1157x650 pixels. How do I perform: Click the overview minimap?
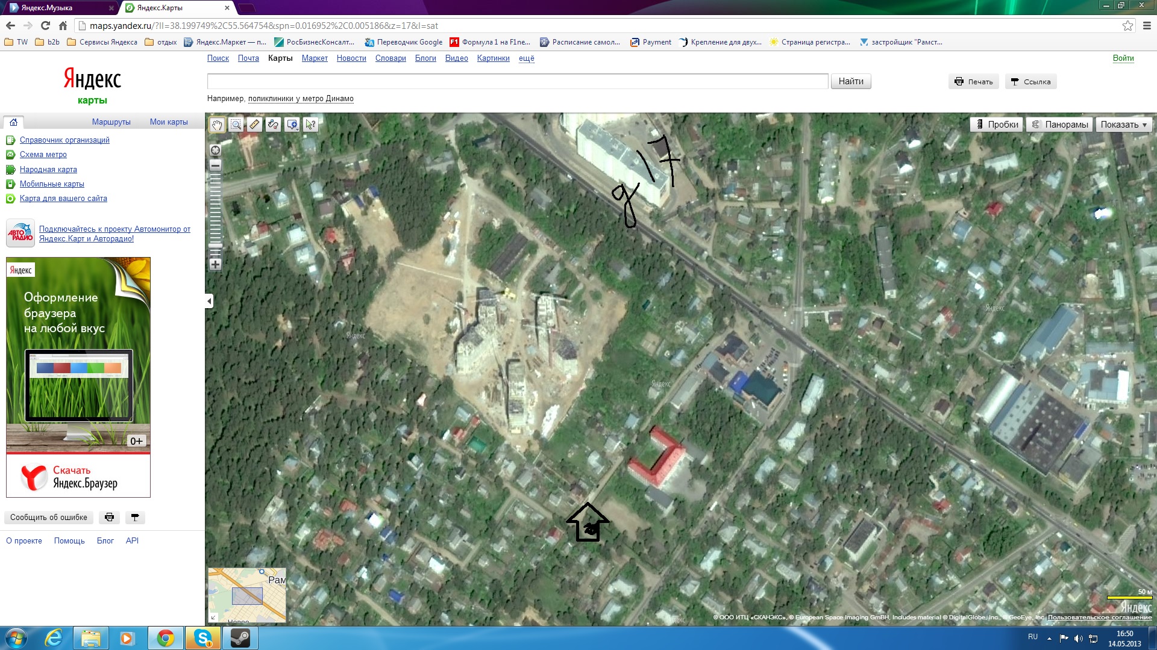[x=247, y=595]
